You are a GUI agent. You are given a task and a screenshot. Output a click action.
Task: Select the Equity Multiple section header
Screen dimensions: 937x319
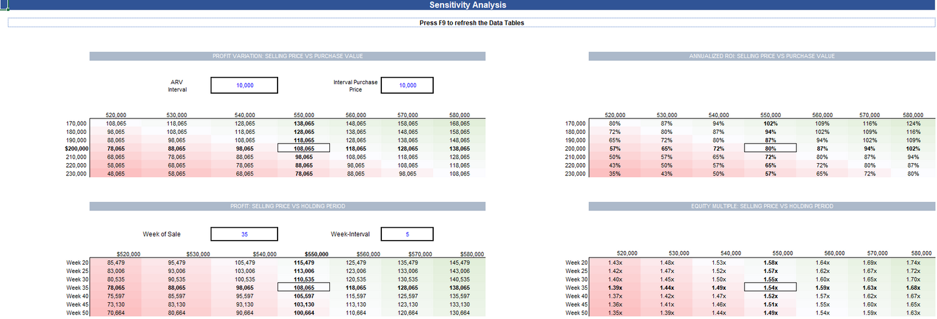761,206
